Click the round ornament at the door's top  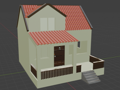(x=60, y=48)
